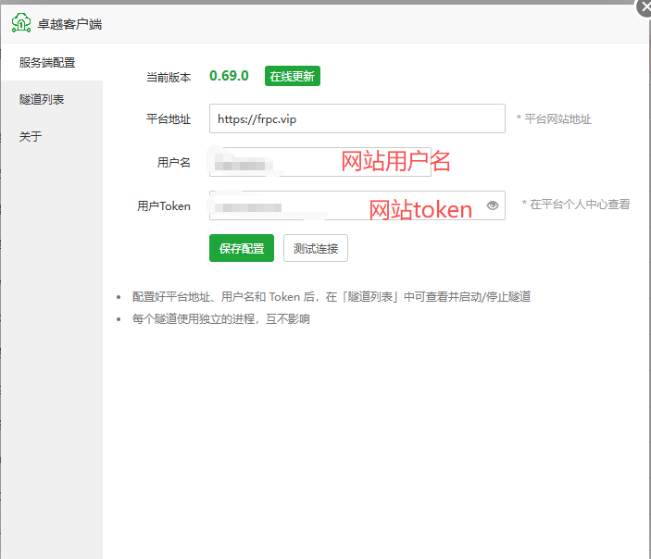Viewport: 651px width, 559px height.
Task: Close the dialog with the X button
Action: click(x=645, y=7)
